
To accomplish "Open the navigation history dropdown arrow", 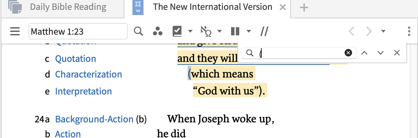I will coord(383,32).
